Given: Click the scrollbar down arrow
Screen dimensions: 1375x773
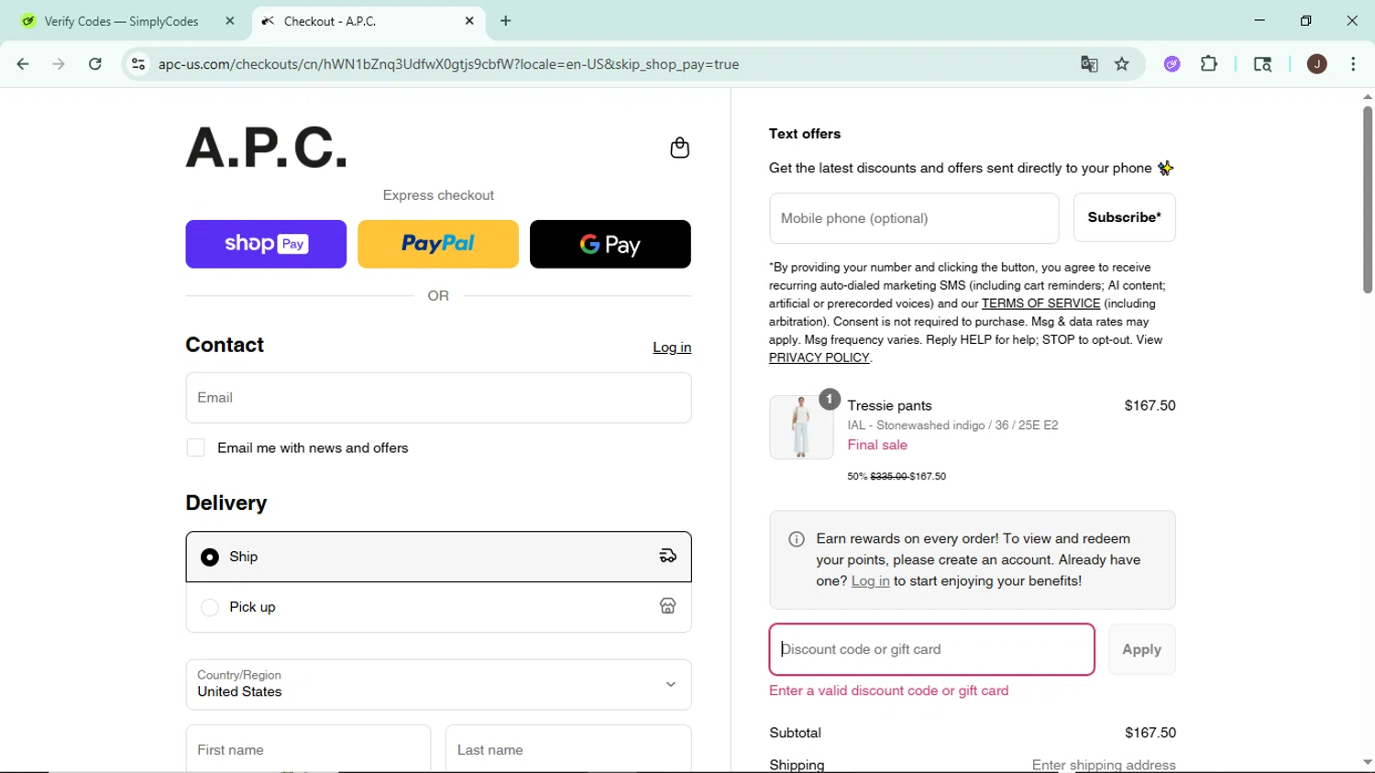Looking at the screenshot, I should coord(1367,762).
